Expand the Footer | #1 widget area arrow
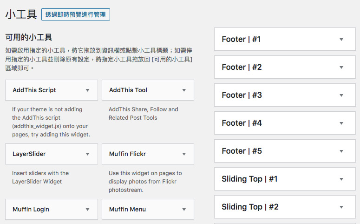 click(x=341, y=40)
